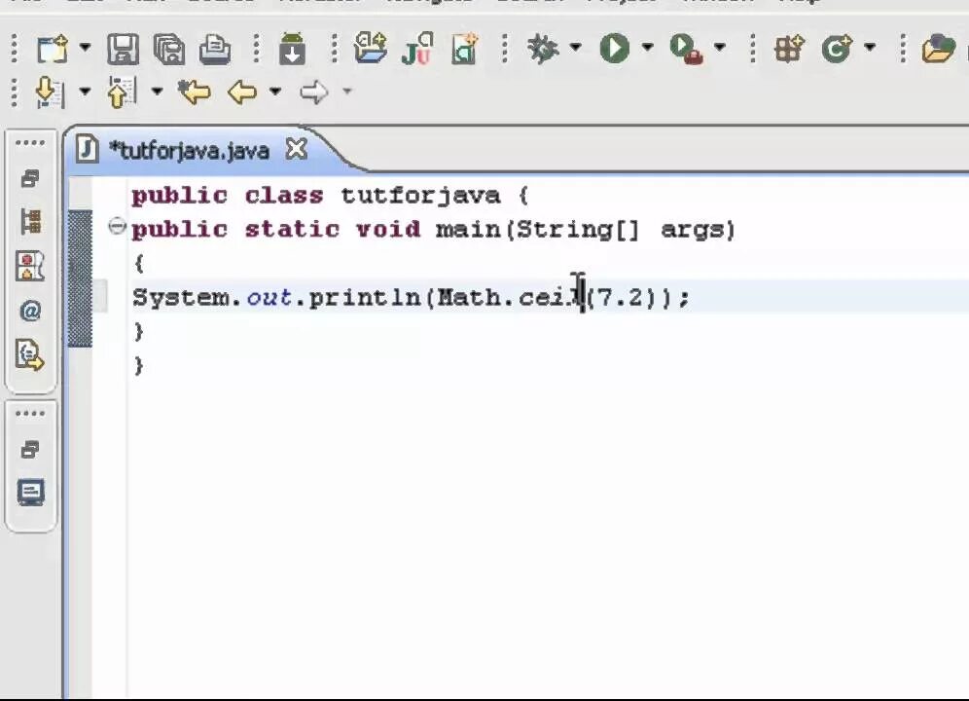Click the New Java Package icon
The width and height of the screenshot is (969, 701).
pyautogui.click(x=789, y=48)
